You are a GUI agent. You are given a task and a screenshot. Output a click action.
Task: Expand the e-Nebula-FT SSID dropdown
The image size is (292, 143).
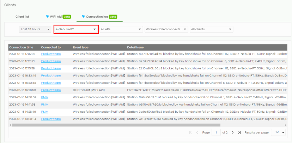pyautogui.click(x=76, y=29)
